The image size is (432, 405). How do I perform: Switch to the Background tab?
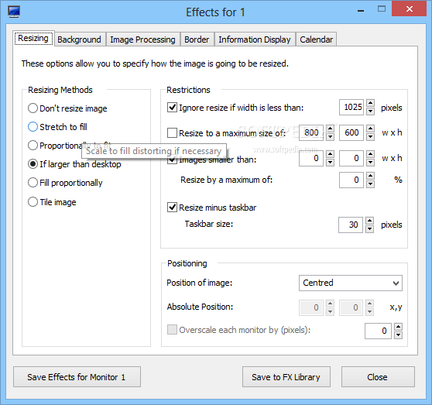coord(79,39)
